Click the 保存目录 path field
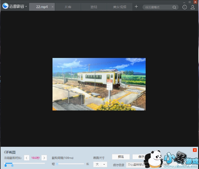The image size is (199, 169). click(151, 165)
